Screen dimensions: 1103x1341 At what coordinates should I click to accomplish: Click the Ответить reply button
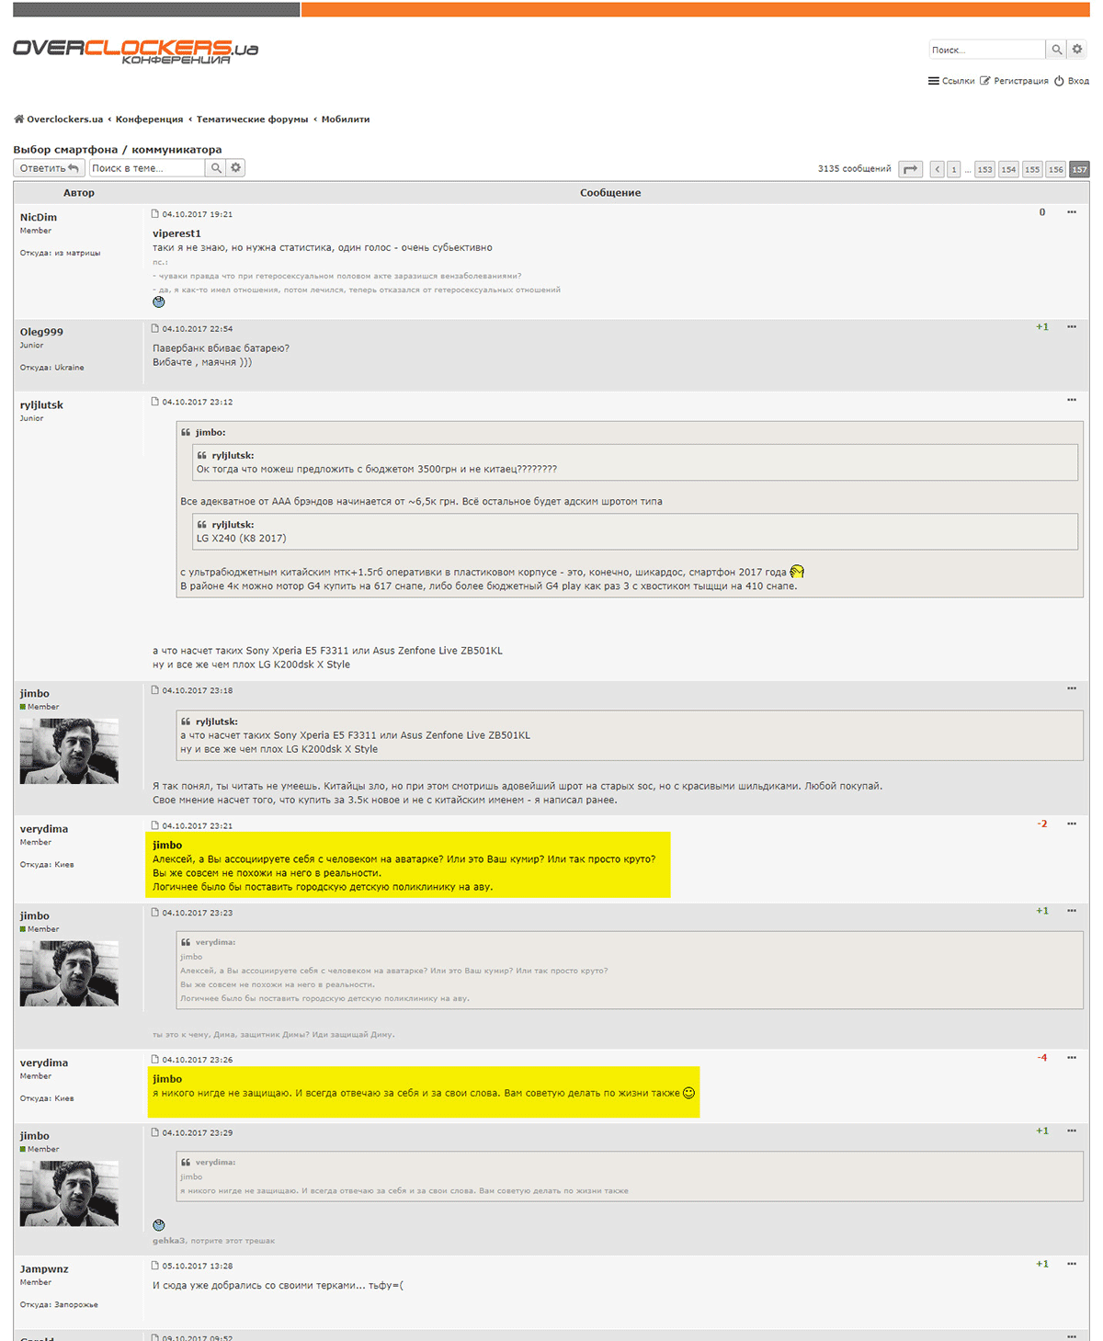click(x=50, y=168)
